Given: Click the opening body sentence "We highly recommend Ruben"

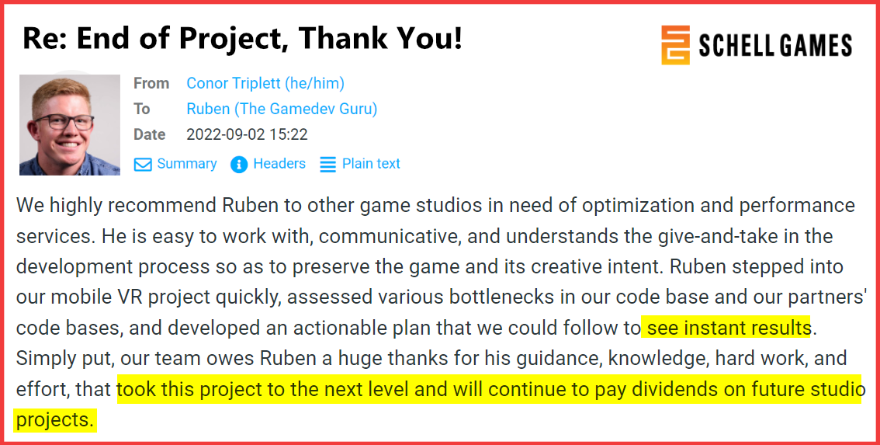Looking at the screenshot, I should [116, 206].
